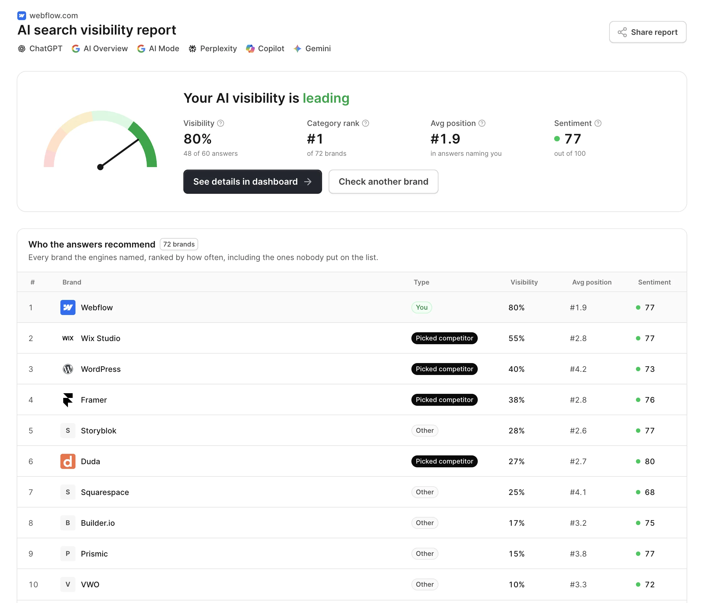
Task: Click the sentiment score 80 for Duda
Action: click(649, 462)
